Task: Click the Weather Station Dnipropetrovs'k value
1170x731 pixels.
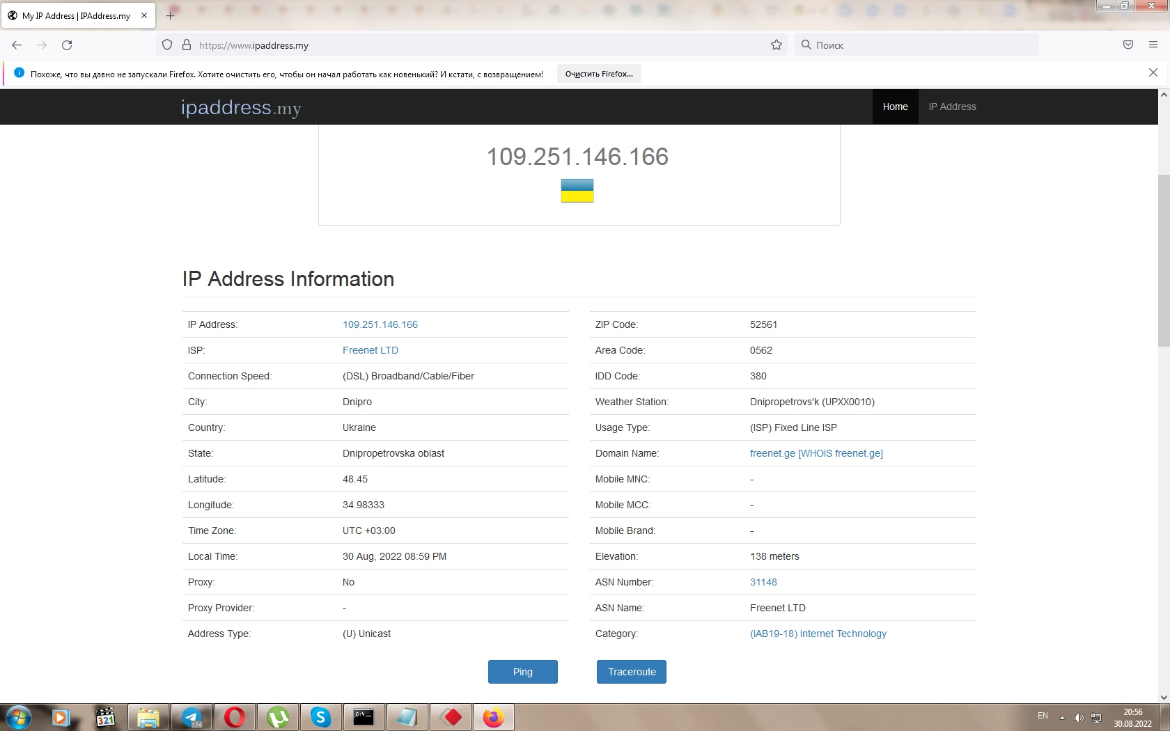Action: (812, 402)
